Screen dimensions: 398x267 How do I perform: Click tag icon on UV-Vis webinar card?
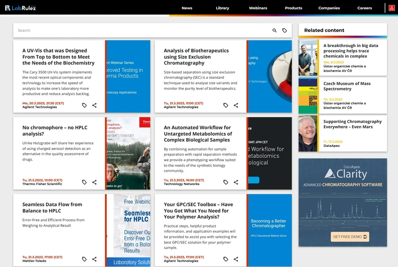[84, 105]
